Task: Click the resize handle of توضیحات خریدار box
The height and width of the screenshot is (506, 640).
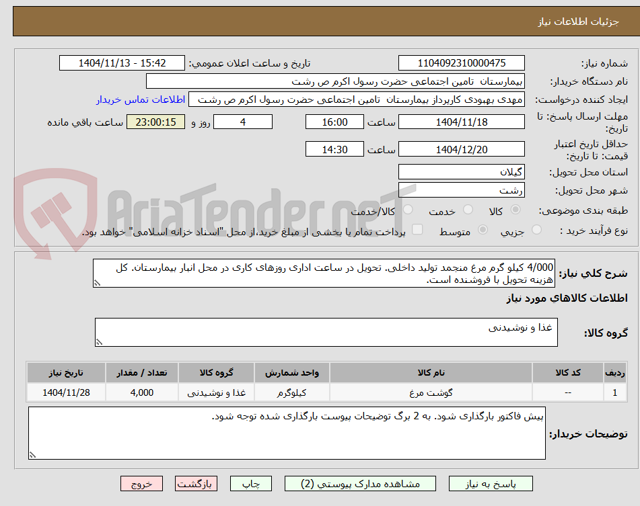Action: coord(33,455)
